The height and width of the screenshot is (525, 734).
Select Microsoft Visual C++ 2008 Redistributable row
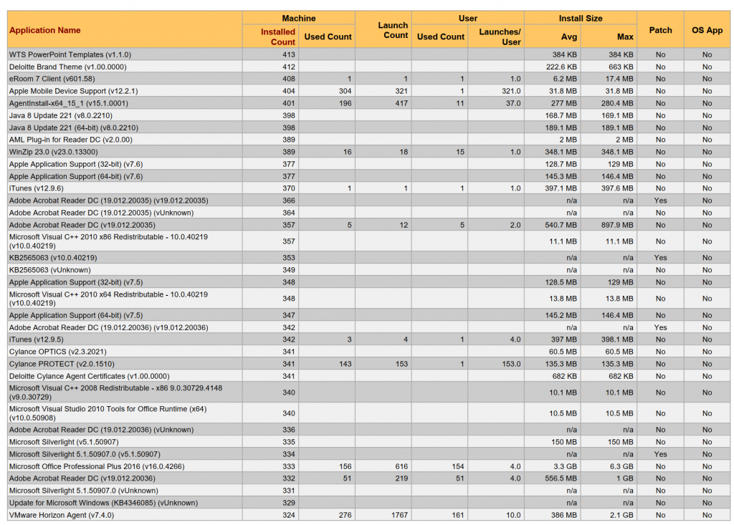tap(368, 392)
